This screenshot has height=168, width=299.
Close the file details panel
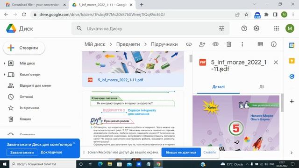click(276, 62)
